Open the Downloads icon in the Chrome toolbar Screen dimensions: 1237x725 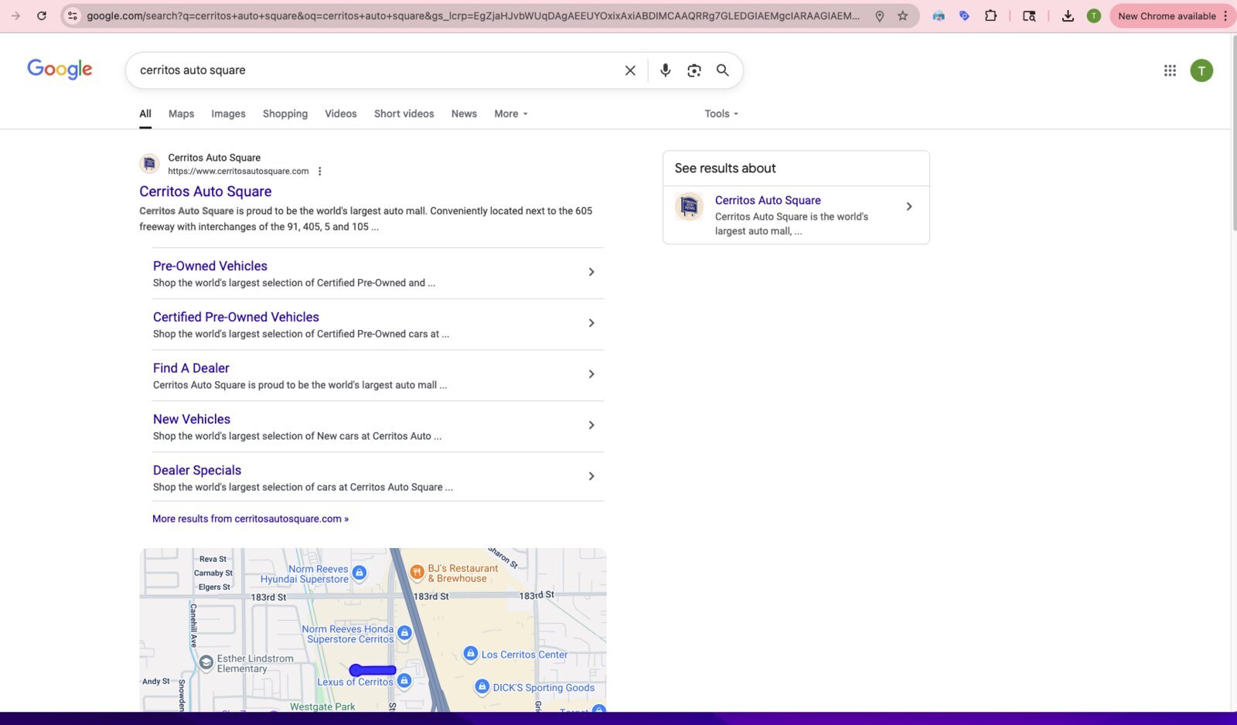[1068, 15]
